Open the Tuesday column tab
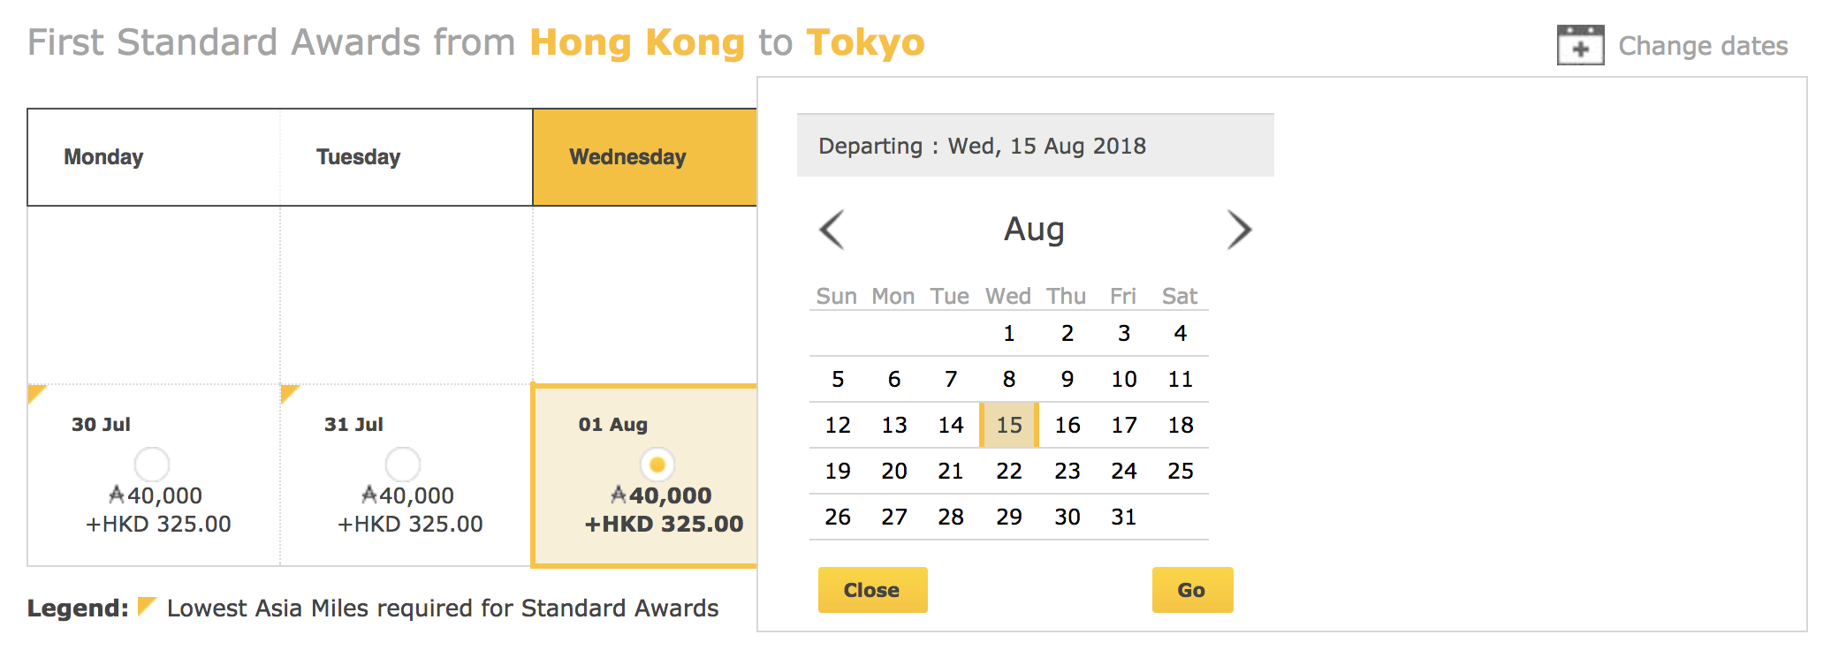This screenshot has height=650, width=1831. 406,157
